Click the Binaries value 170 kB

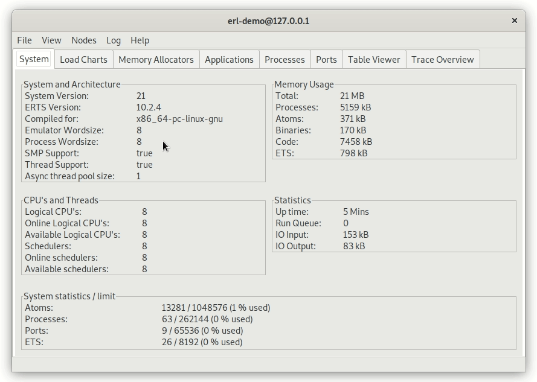(x=353, y=130)
